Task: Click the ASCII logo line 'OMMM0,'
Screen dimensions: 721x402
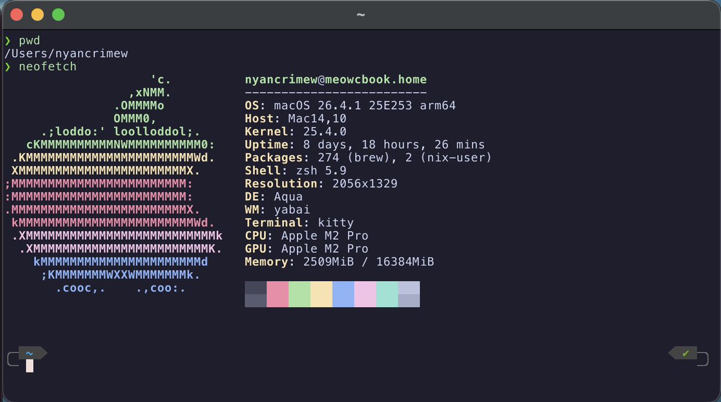Action: [x=135, y=118]
